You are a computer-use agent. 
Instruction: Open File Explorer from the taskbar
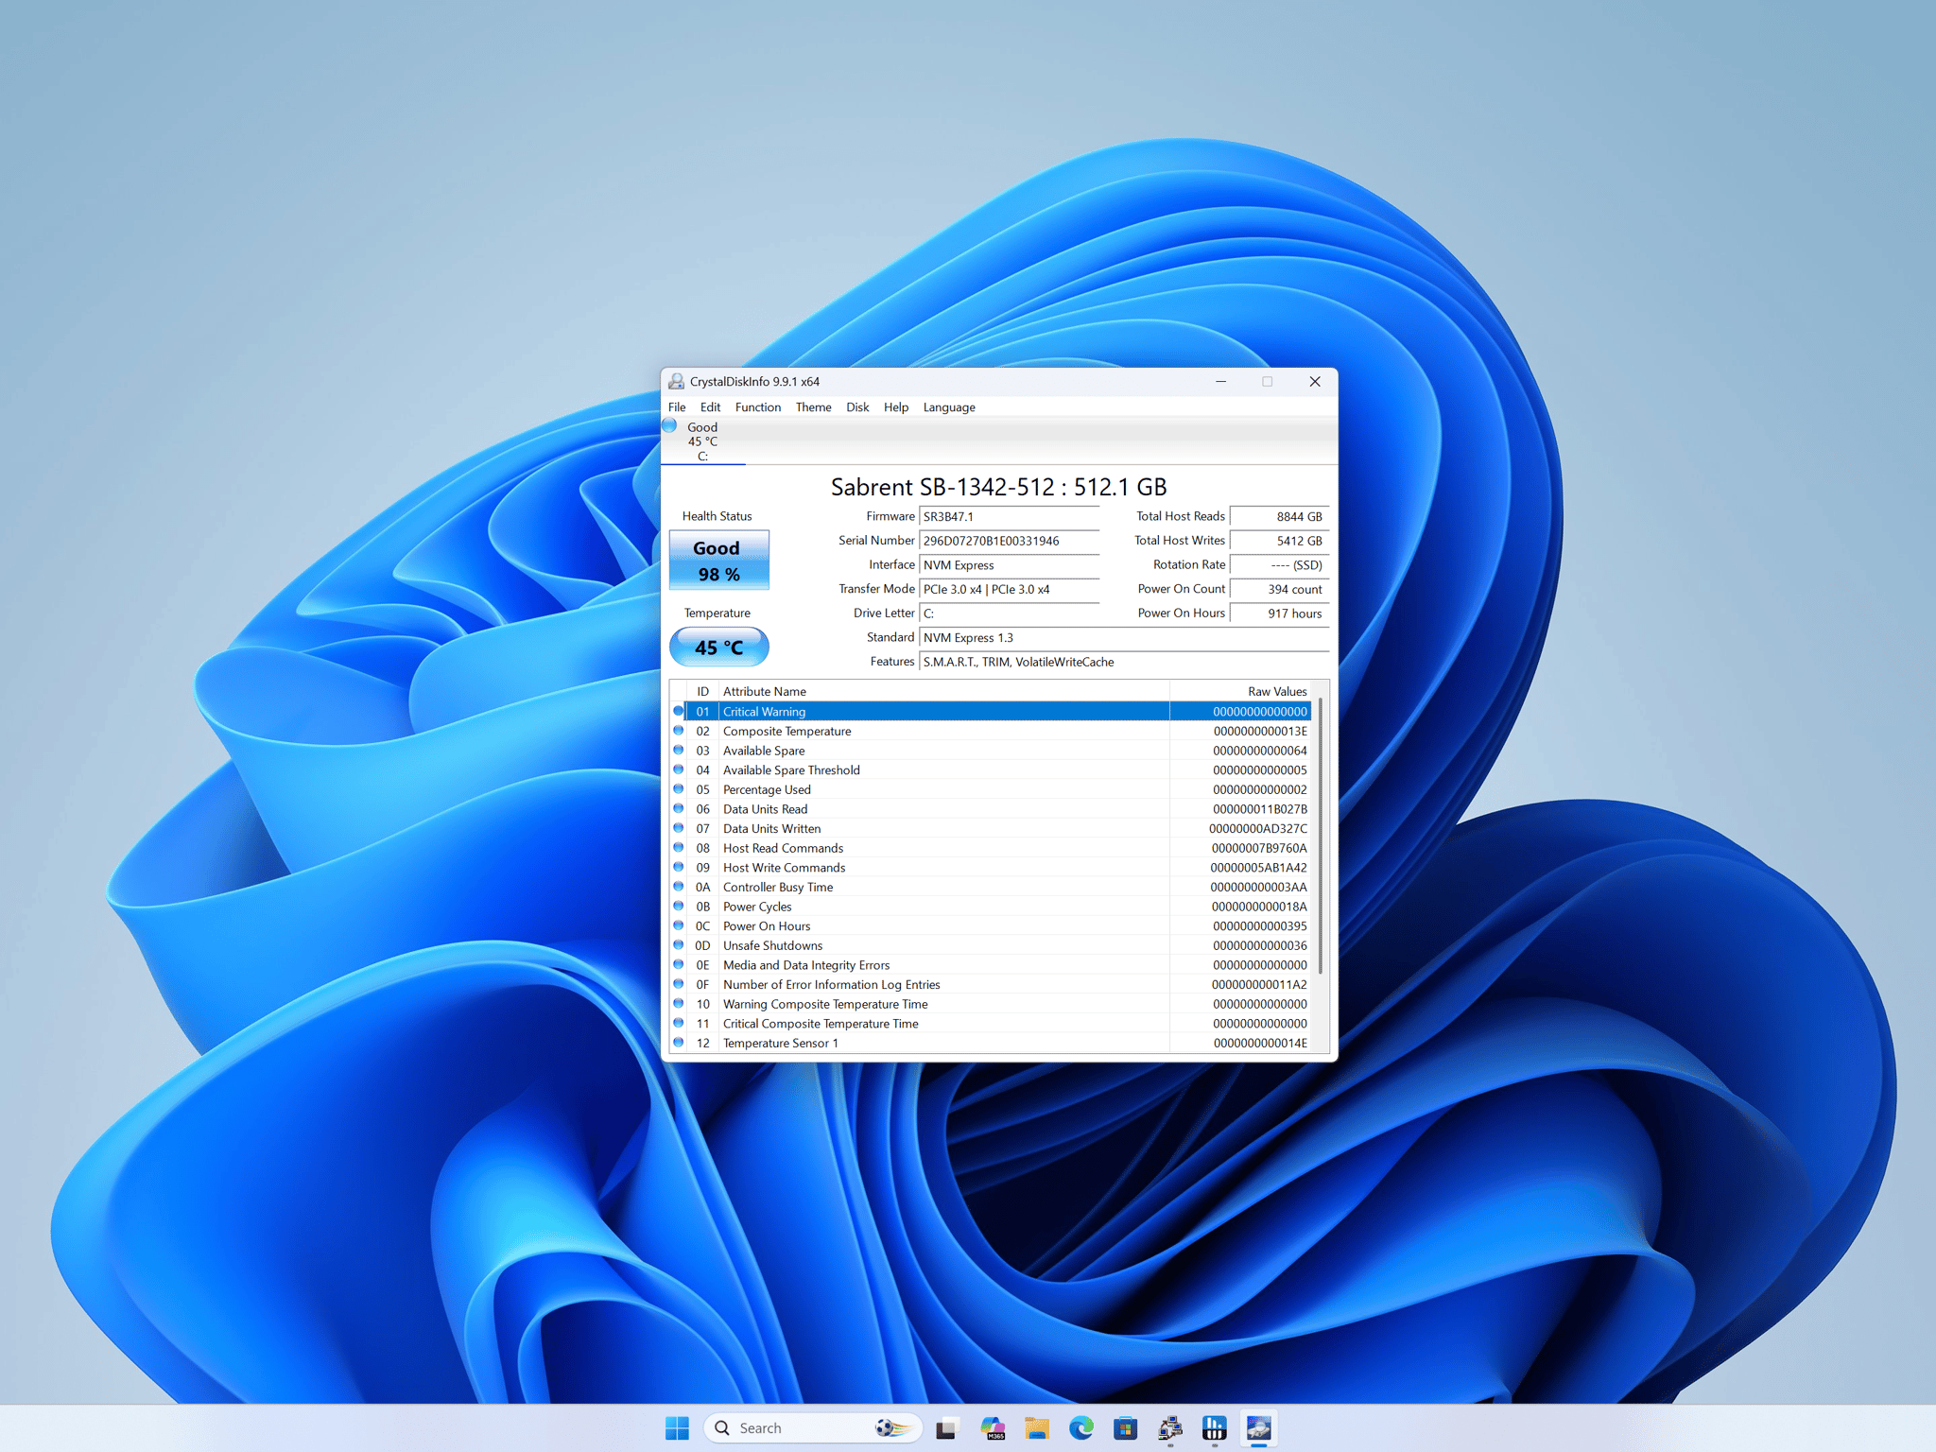[1036, 1427]
